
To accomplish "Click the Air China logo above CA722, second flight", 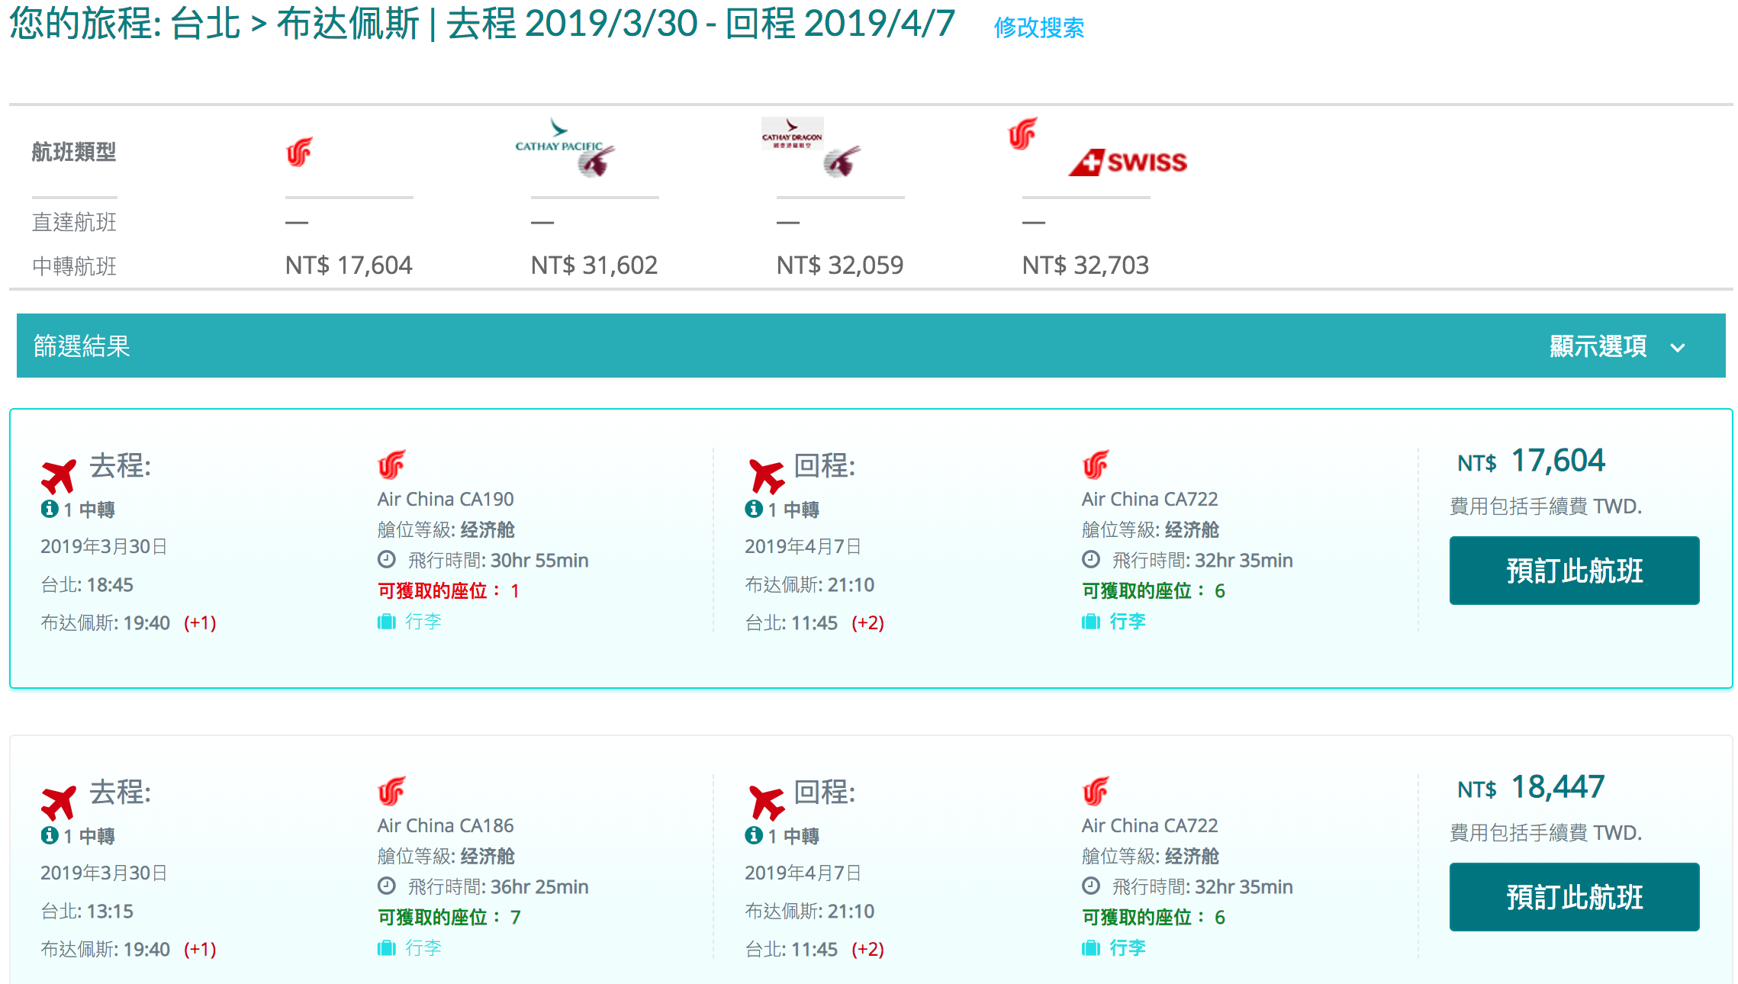I will (1096, 791).
